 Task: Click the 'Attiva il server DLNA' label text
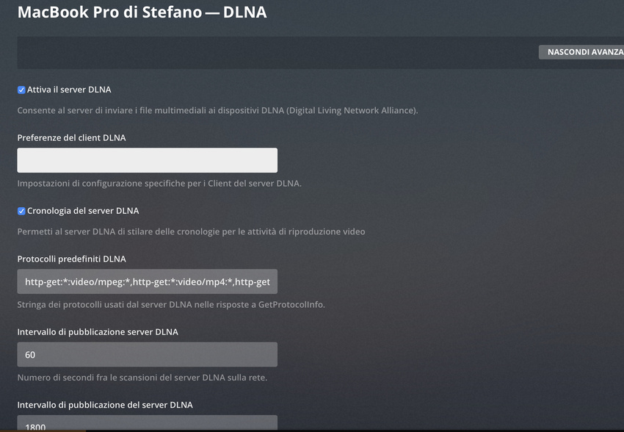pos(69,90)
